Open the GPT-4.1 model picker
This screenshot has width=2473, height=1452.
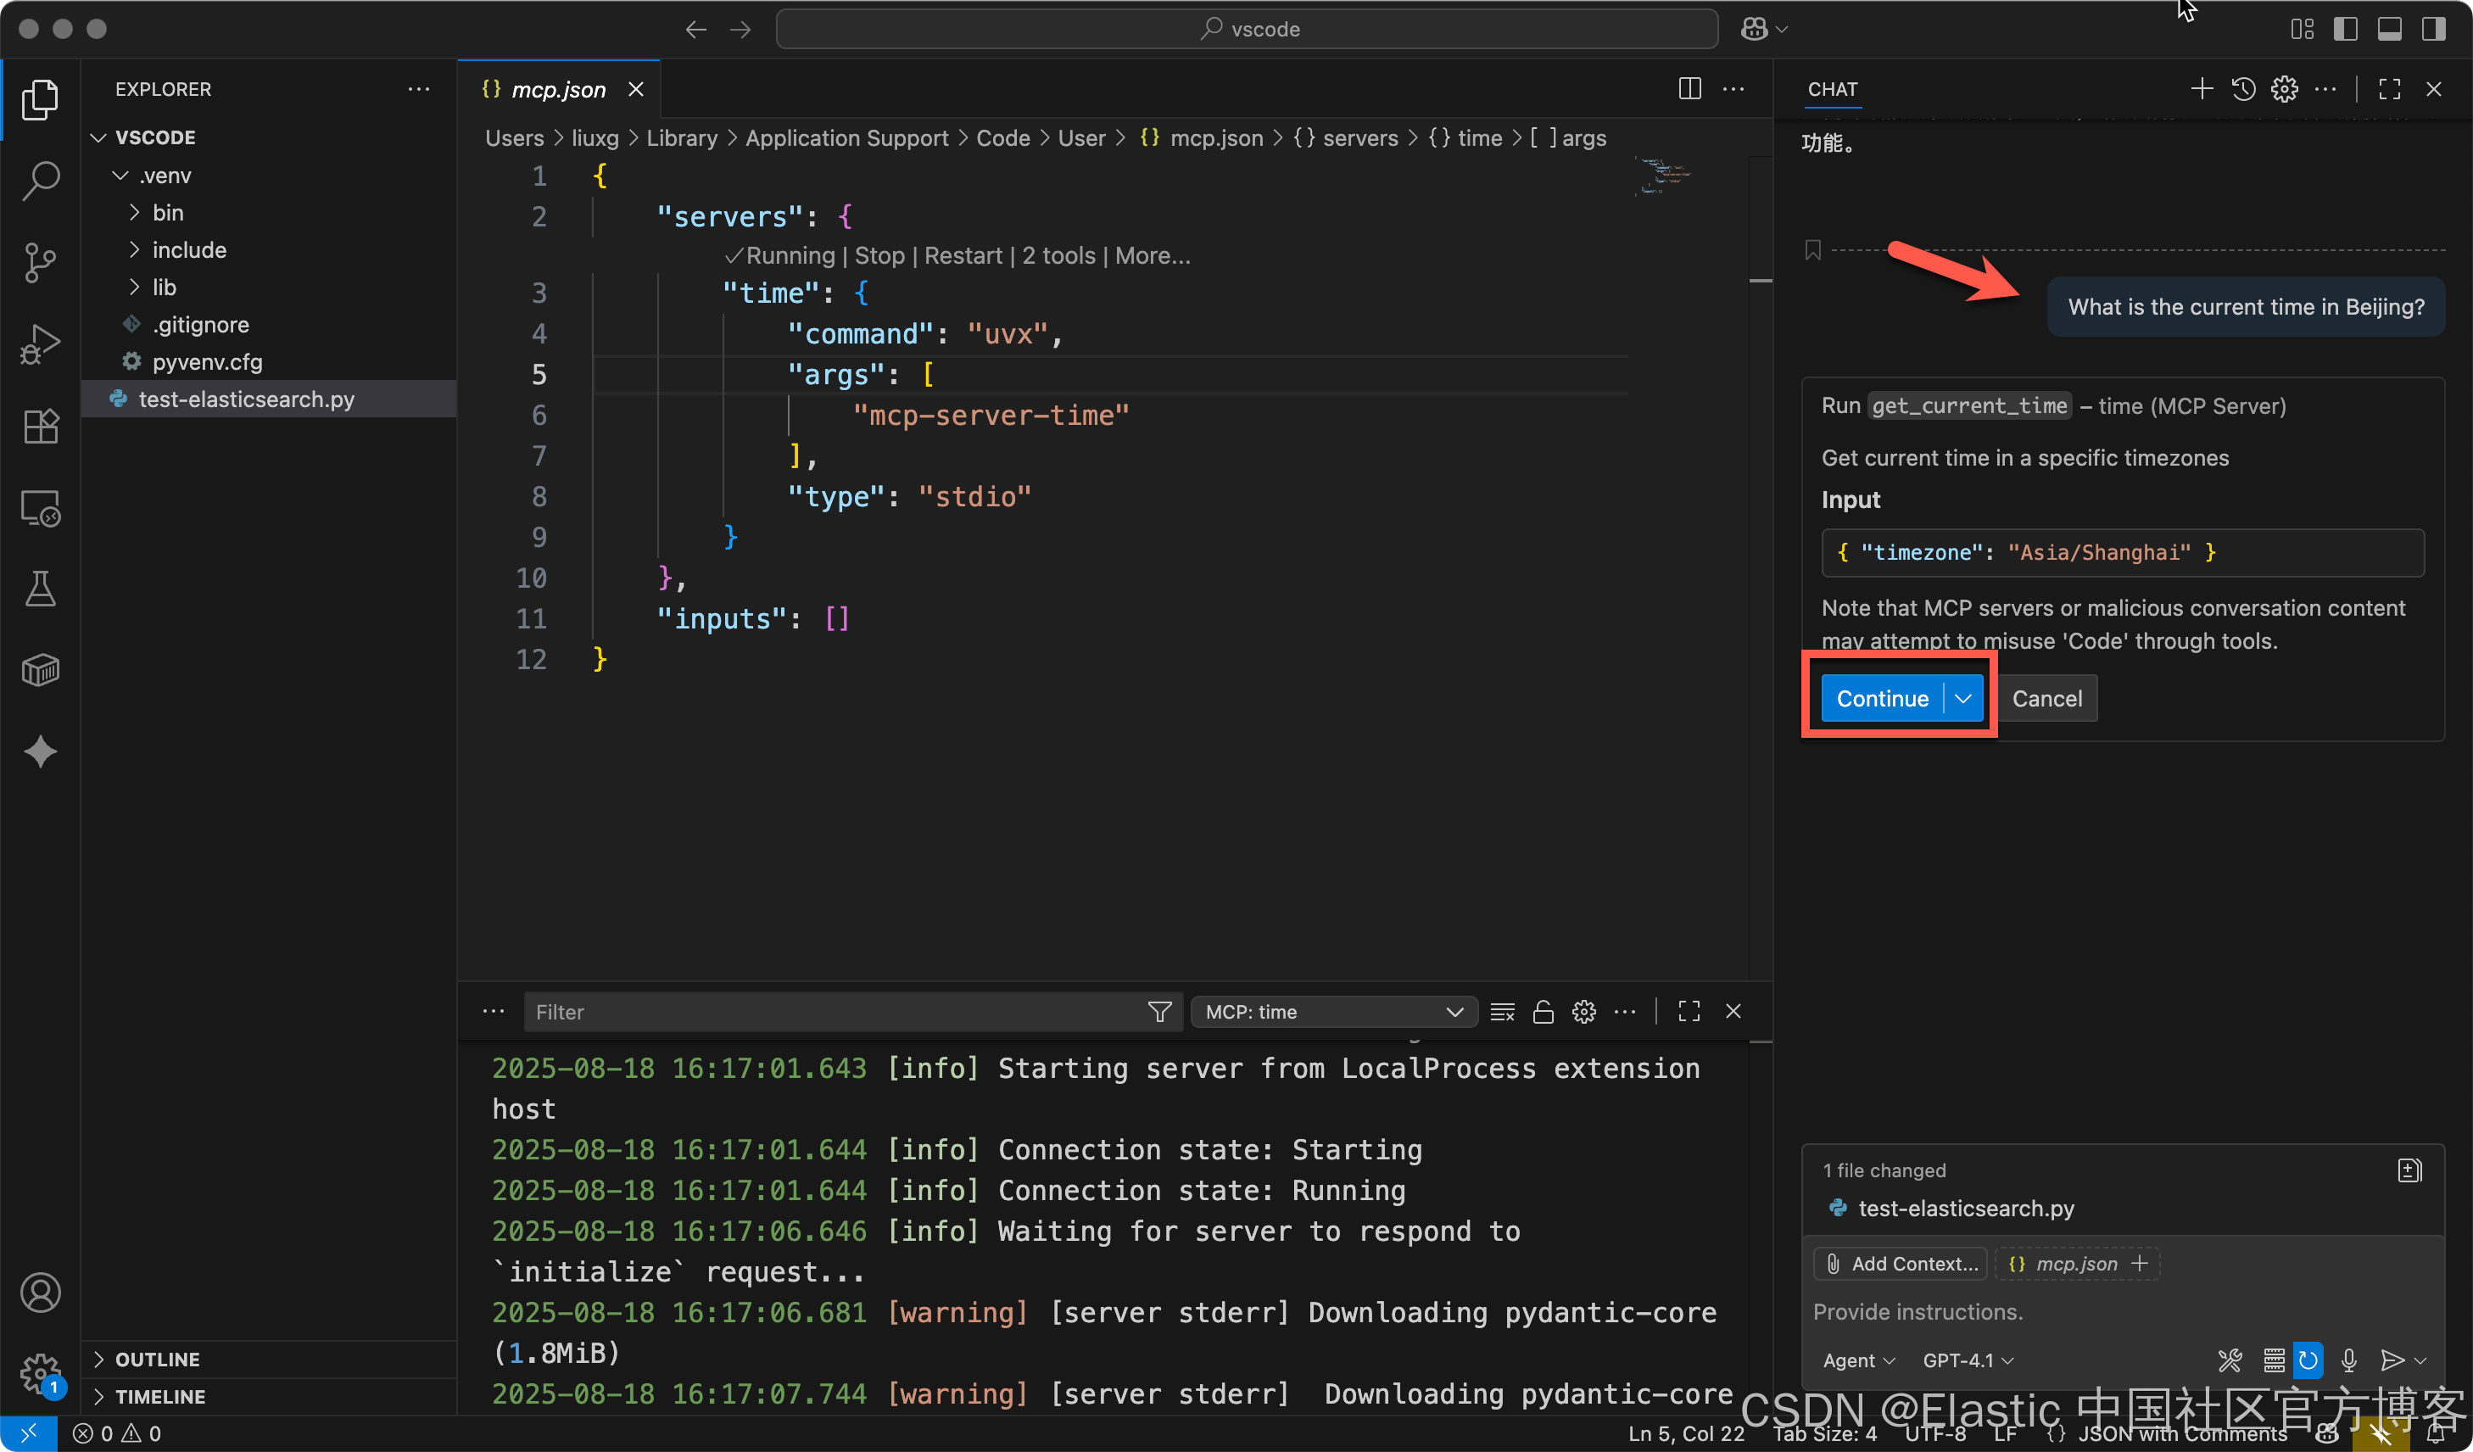click(x=1968, y=1360)
